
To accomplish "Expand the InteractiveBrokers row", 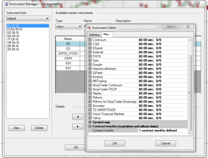I will point(90,68).
